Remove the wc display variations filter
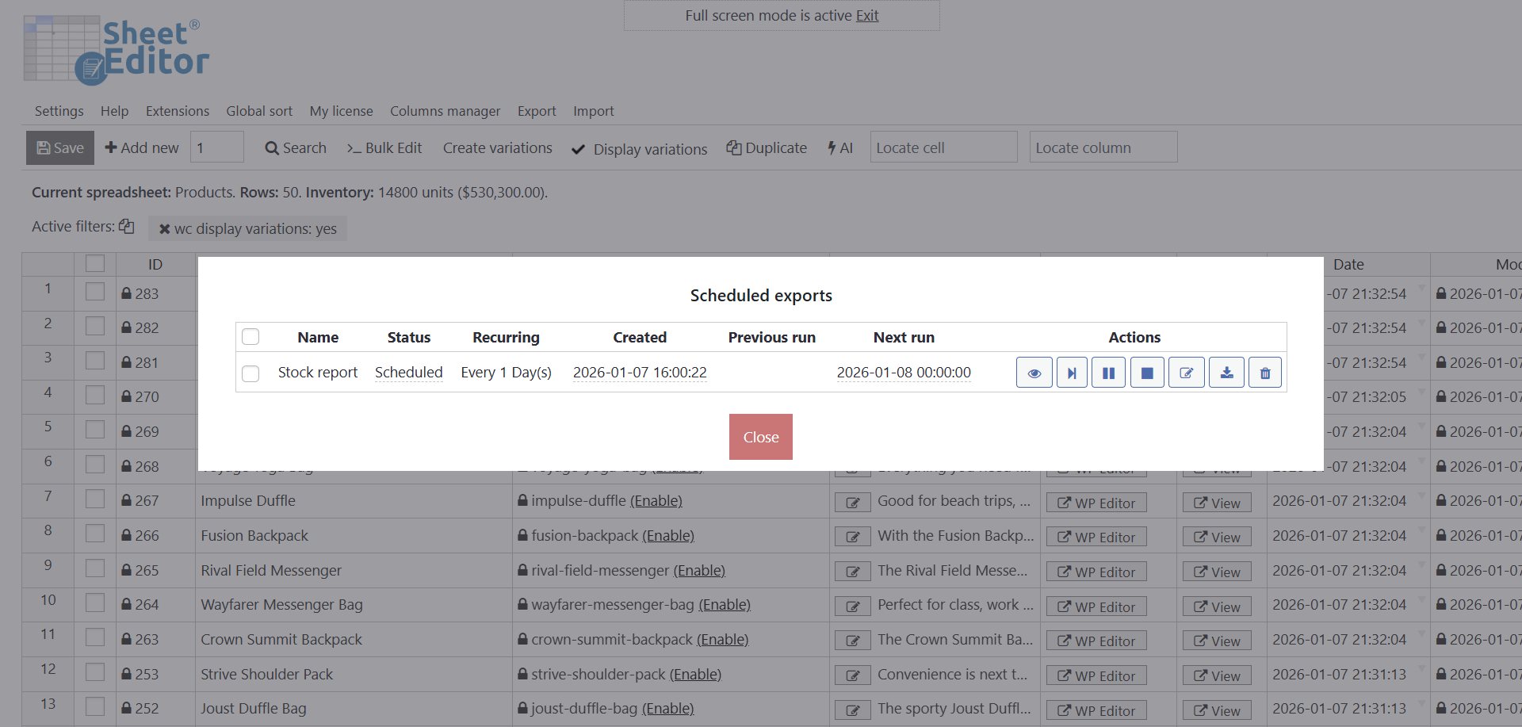1522x727 pixels. (165, 229)
